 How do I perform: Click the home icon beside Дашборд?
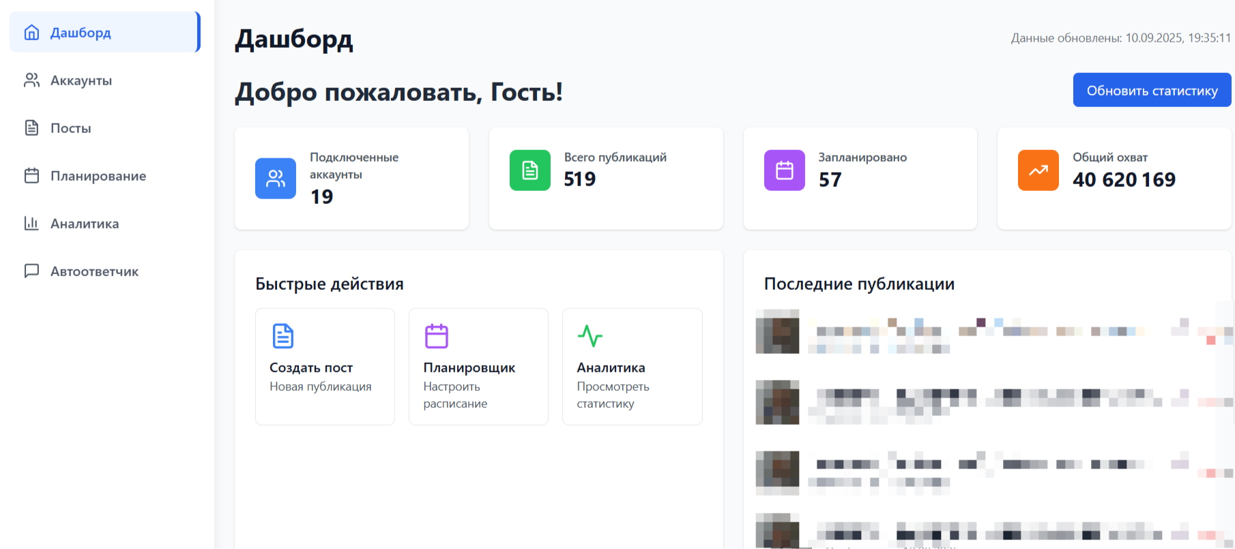tap(31, 32)
